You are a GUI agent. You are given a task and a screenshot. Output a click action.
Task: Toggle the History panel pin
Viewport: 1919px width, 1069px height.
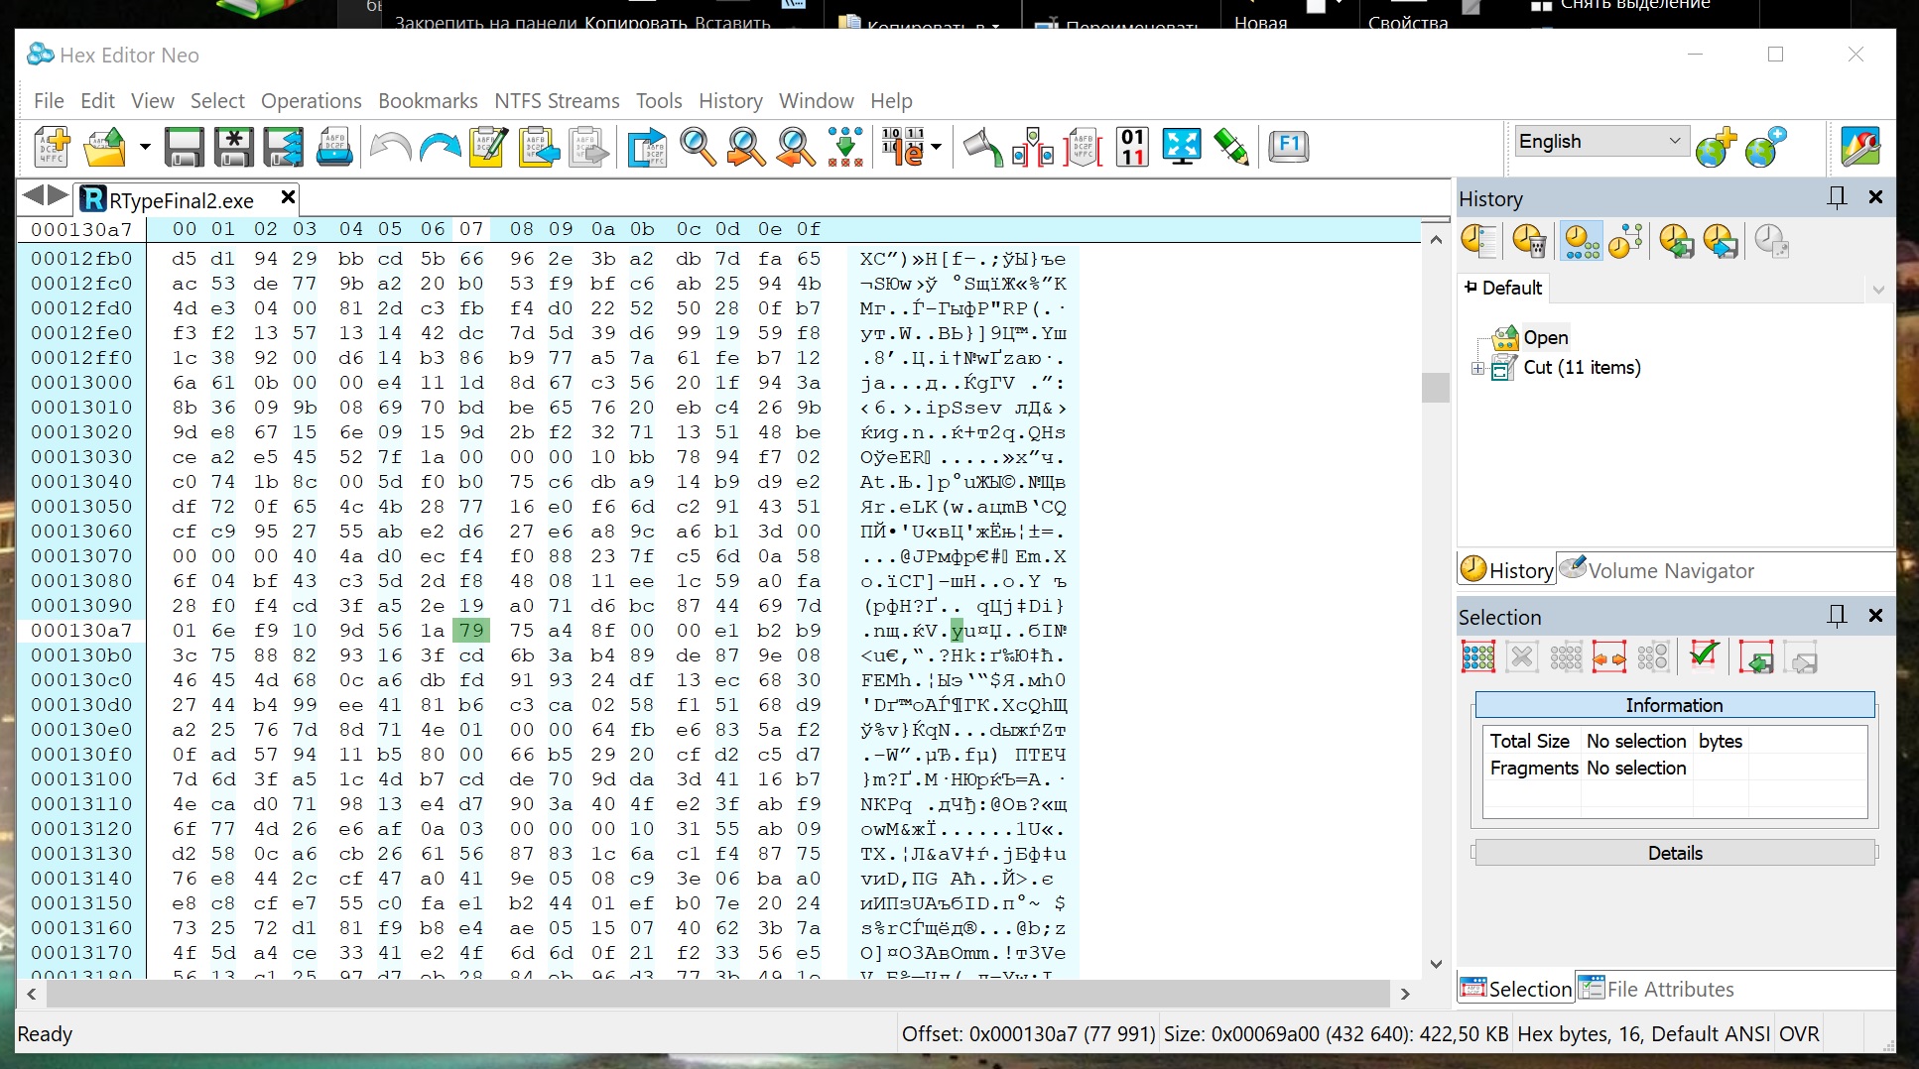click(1837, 197)
